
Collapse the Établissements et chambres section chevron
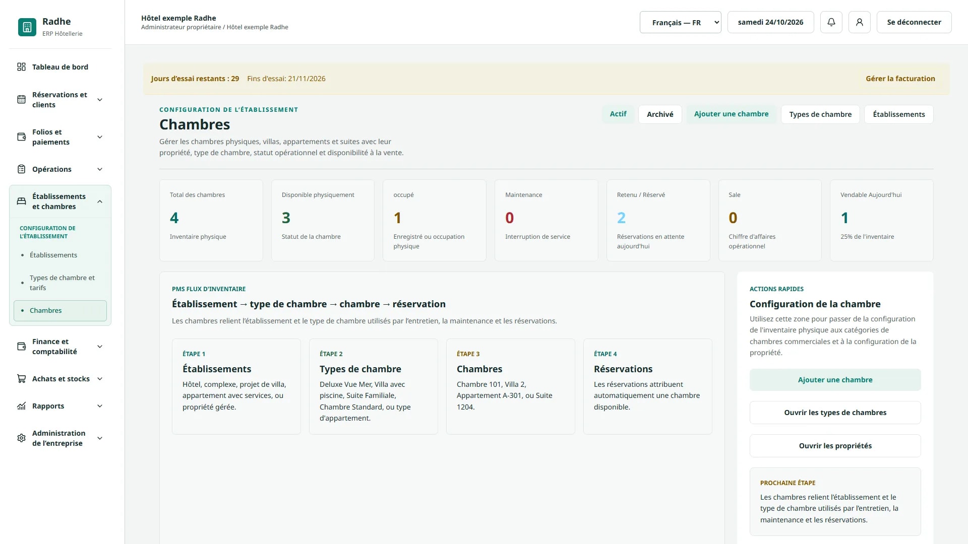tap(100, 201)
